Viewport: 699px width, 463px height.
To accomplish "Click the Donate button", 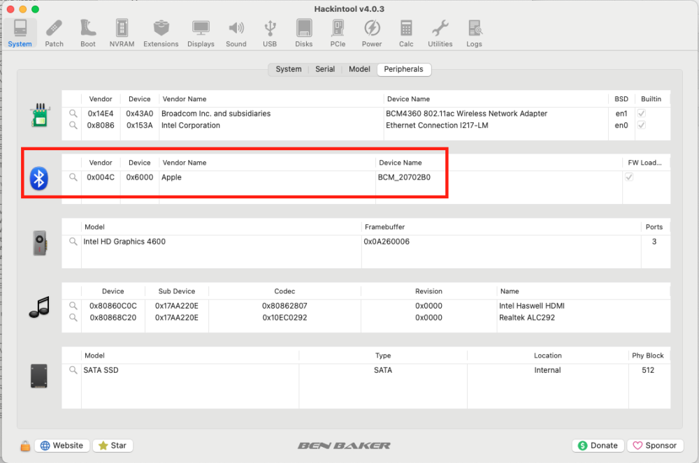I will [x=598, y=446].
